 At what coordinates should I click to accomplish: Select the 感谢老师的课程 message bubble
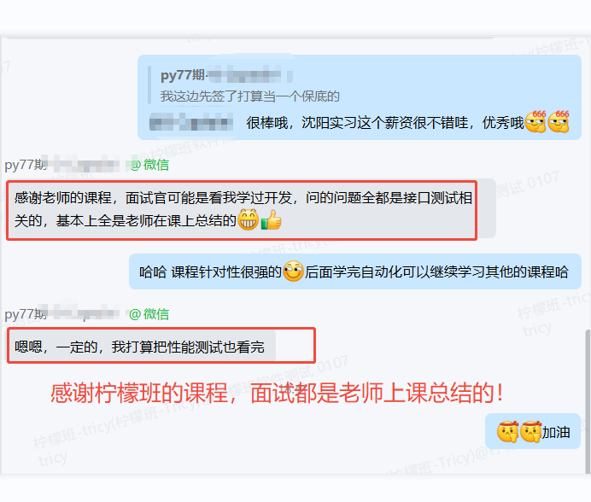[x=251, y=209]
